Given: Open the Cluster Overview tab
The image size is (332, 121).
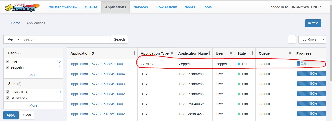Looking at the screenshot, I should (63, 7).
